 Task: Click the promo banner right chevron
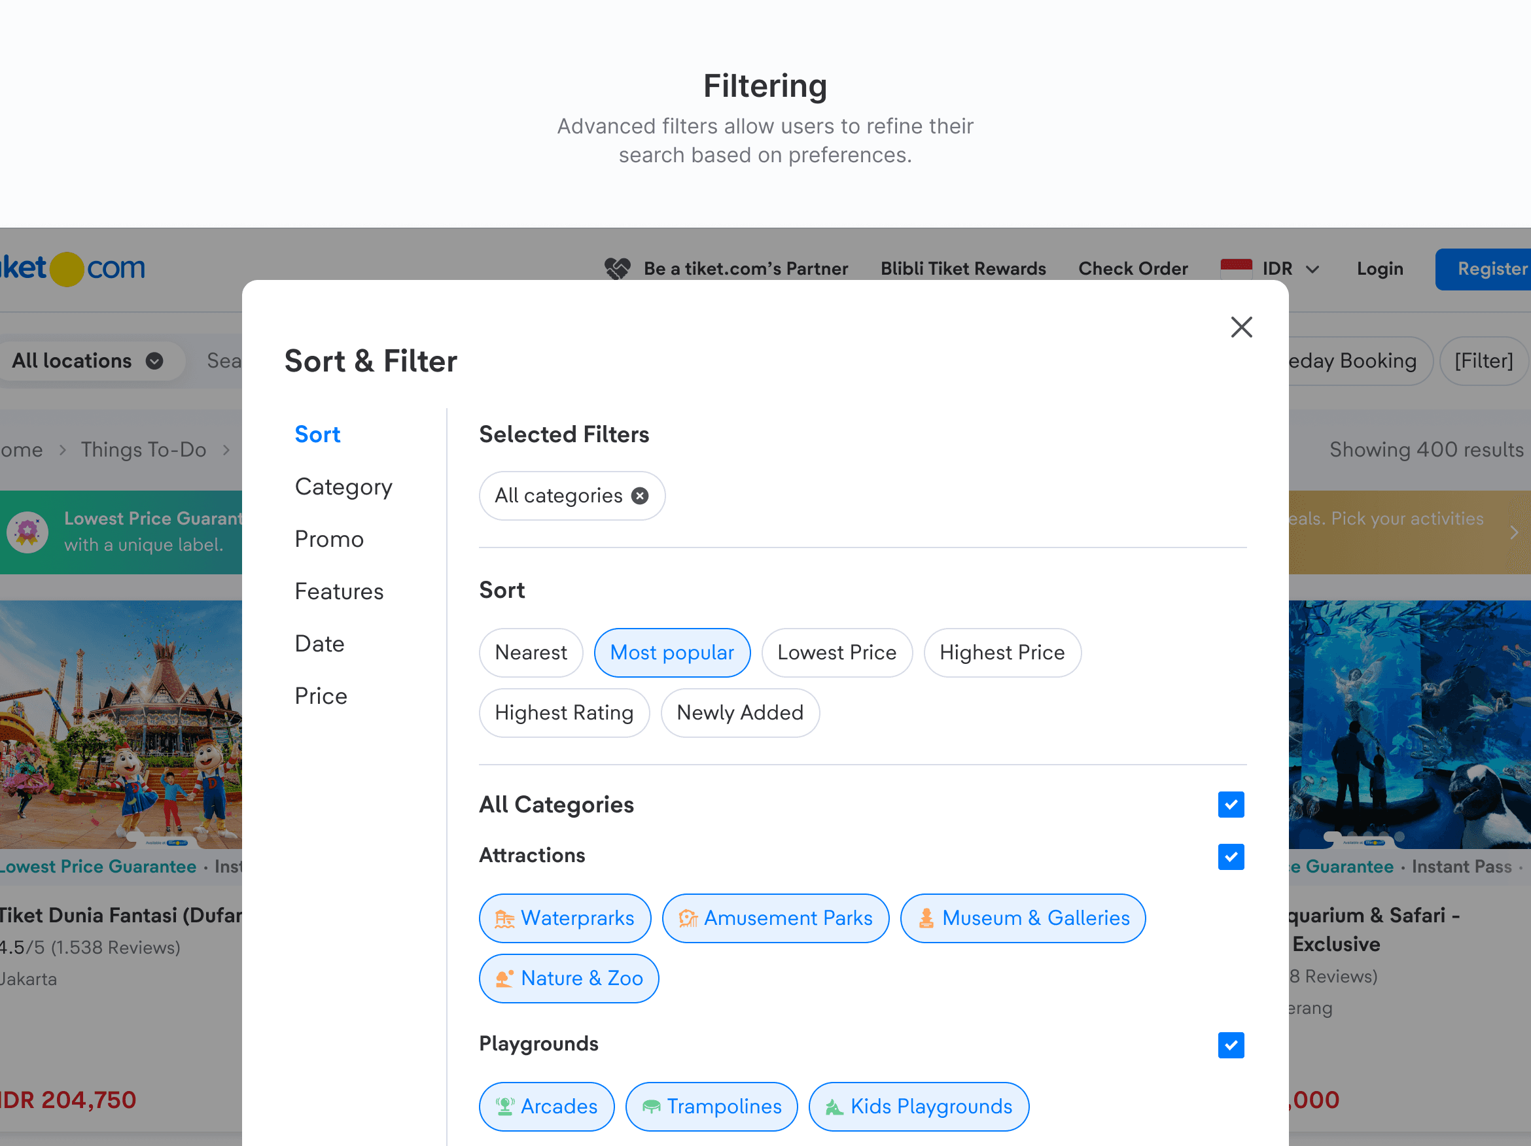coord(1514,532)
